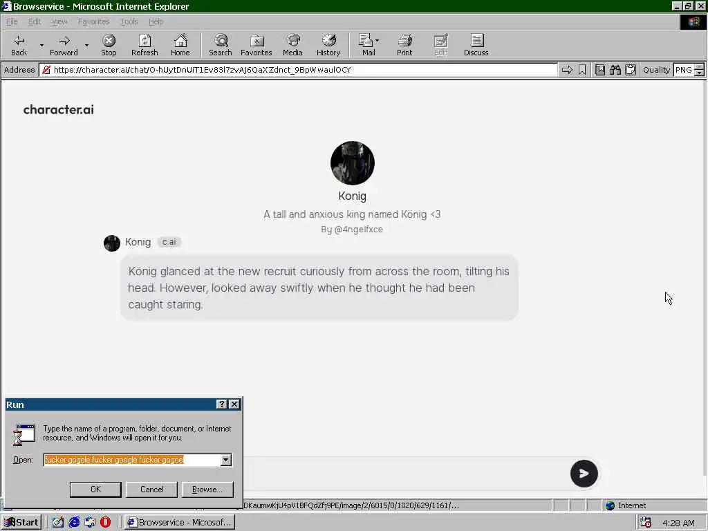The height and width of the screenshot is (531, 708).
Task: Click the Windows flag logo in the menu bar
Action: click(693, 21)
